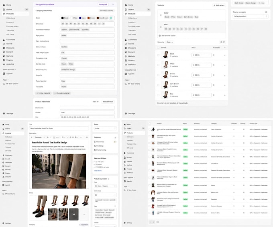Open search and filter in variants table

point(222,42)
